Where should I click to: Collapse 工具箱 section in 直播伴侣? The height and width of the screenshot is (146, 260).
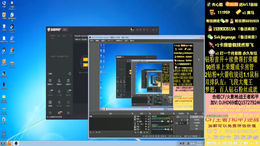70,74
